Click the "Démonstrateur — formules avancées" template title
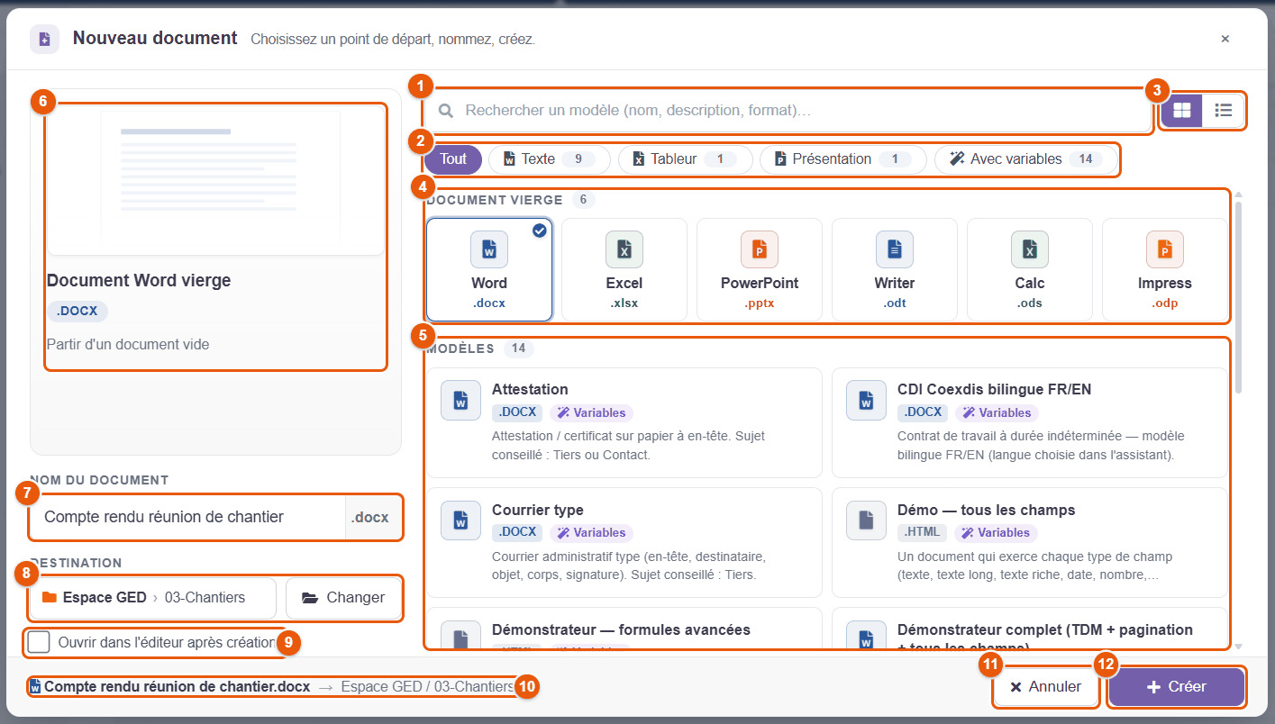The height and width of the screenshot is (724, 1275). click(x=621, y=629)
